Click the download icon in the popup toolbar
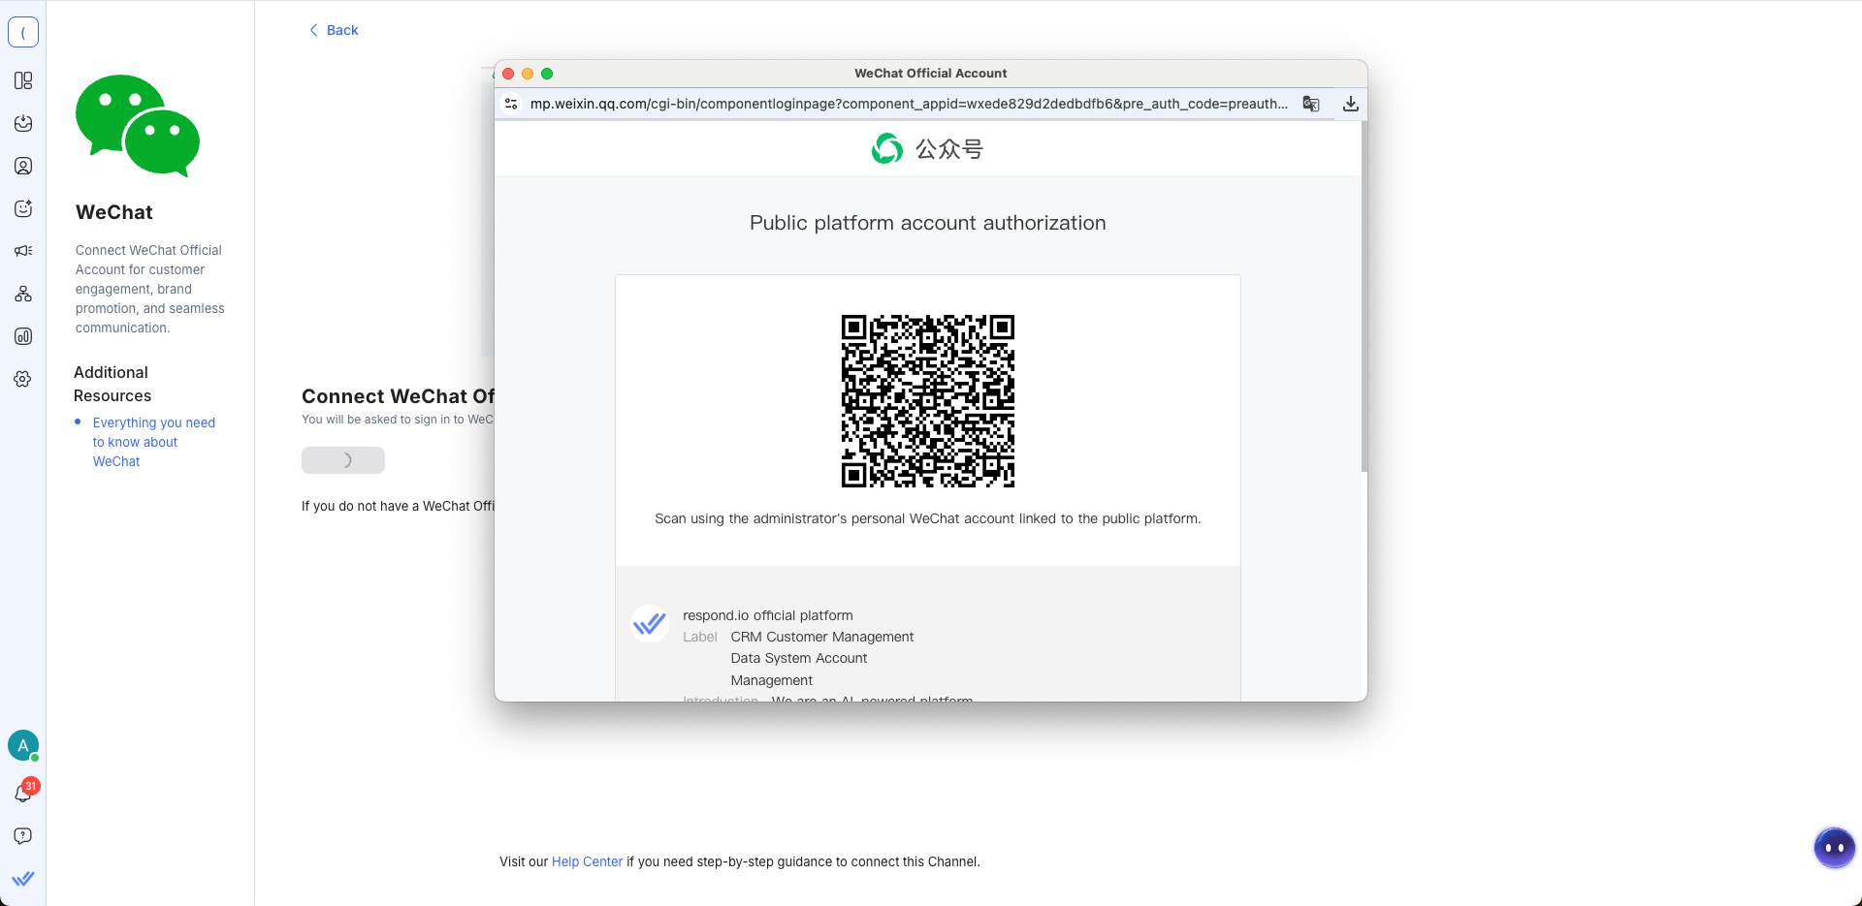This screenshot has height=906, width=1862. tap(1350, 104)
